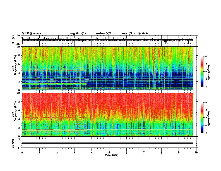Select the "start UT = 16:40:0" text
The width and height of the screenshot is (221, 171).
click(135, 34)
